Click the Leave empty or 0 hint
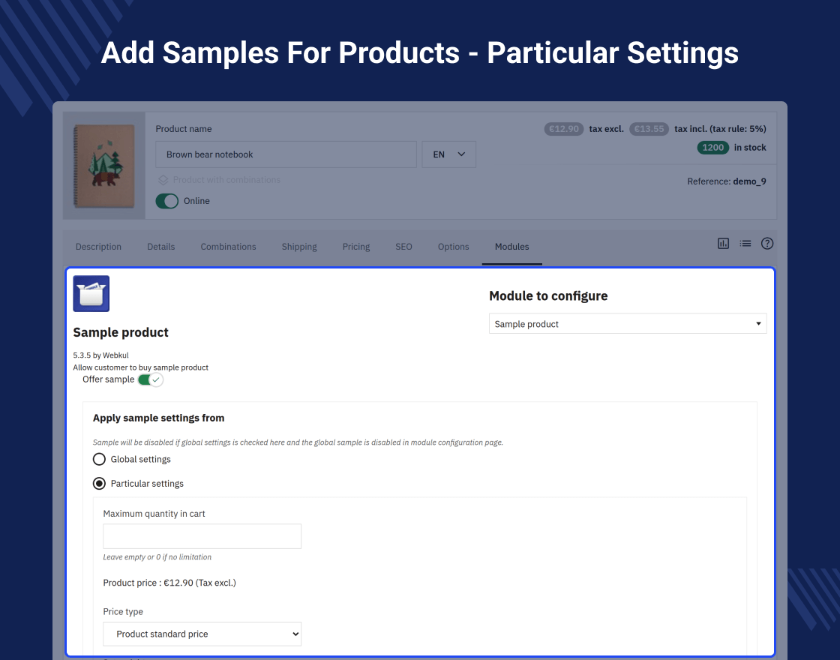840x660 pixels. point(157,557)
